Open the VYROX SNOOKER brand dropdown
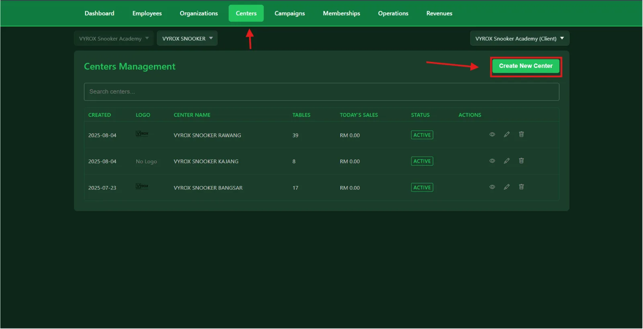 [x=187, y=39]
